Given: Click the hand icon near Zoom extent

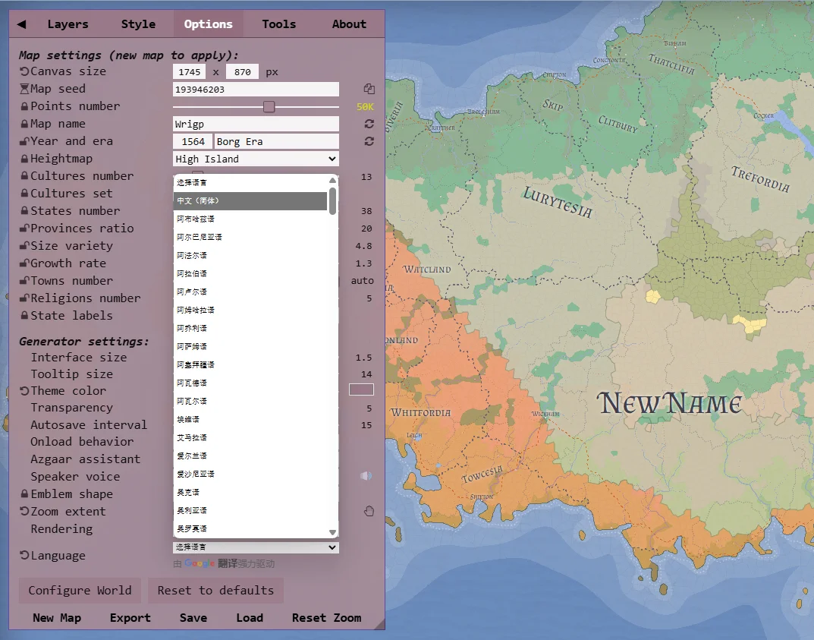Looking at the screenshot, I should point(369,511).
